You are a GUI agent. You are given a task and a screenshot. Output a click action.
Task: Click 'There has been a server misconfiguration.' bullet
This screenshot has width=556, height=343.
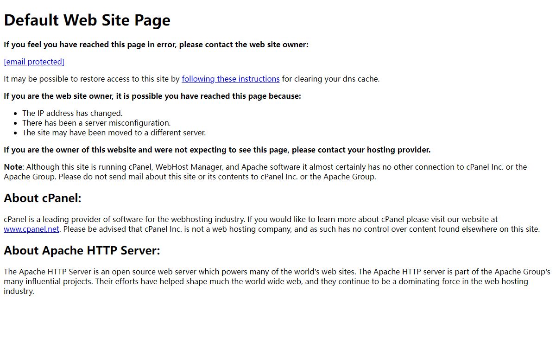tap(96, 123)
